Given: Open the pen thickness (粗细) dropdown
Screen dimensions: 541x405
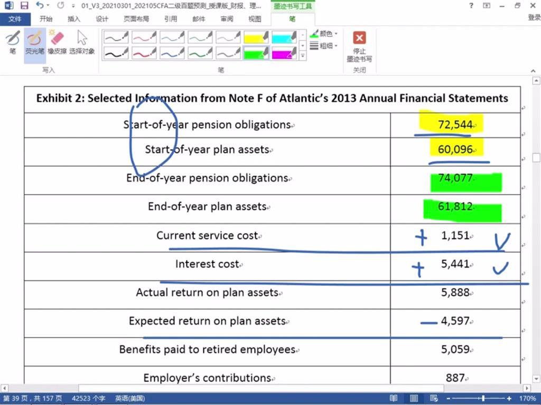Looking at the screenshot, I should click(324, 46).
